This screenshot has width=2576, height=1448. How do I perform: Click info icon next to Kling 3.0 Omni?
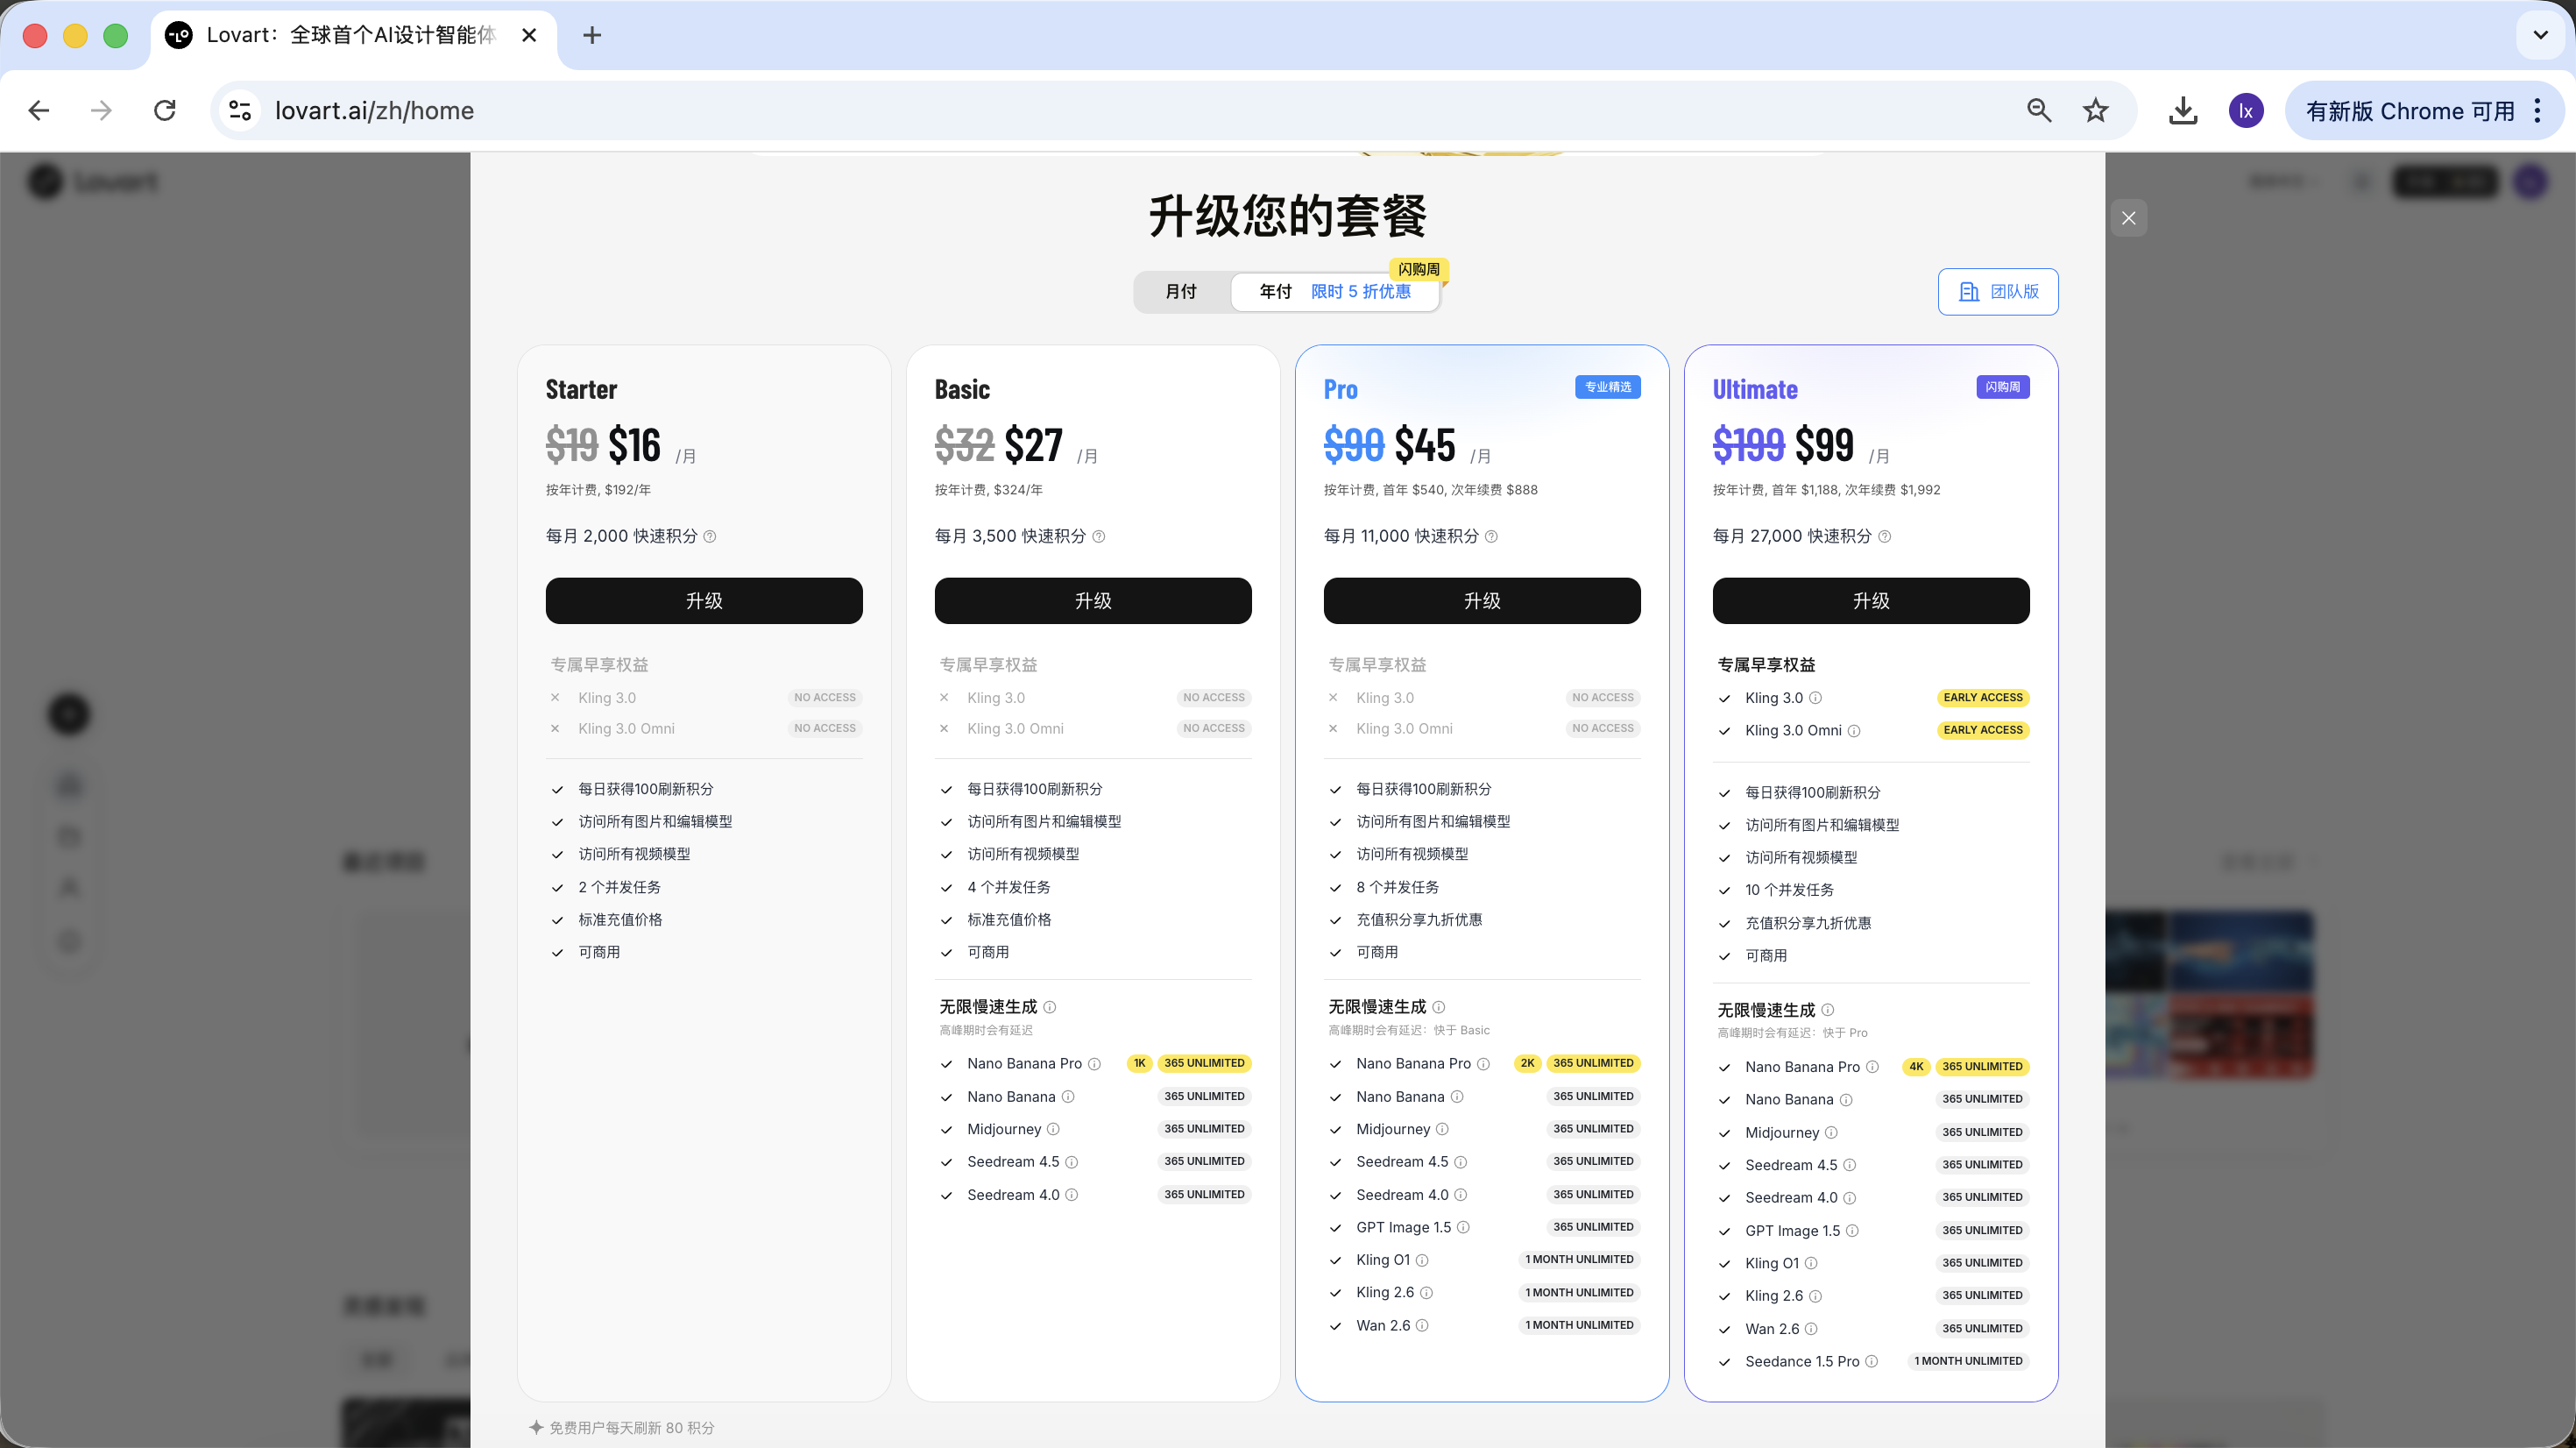click(1854, 730)
